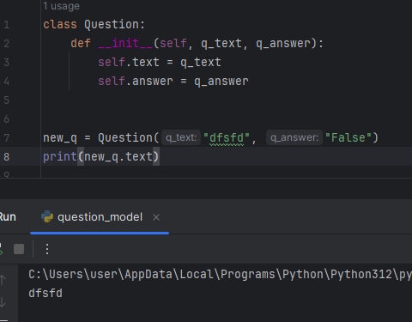412x322 pixels.
Task: Click the "False" string literal
Action: pyautogui.click(x=348, y=138)
